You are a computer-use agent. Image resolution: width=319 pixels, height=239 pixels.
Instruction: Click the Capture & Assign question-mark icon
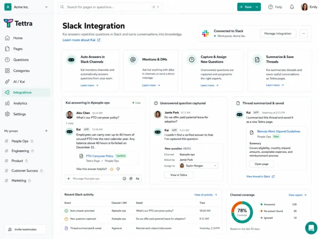(192, 59)
